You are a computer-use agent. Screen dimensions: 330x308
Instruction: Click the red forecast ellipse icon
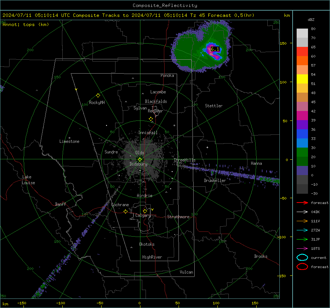pyautogui.click(x=302, y=267)
